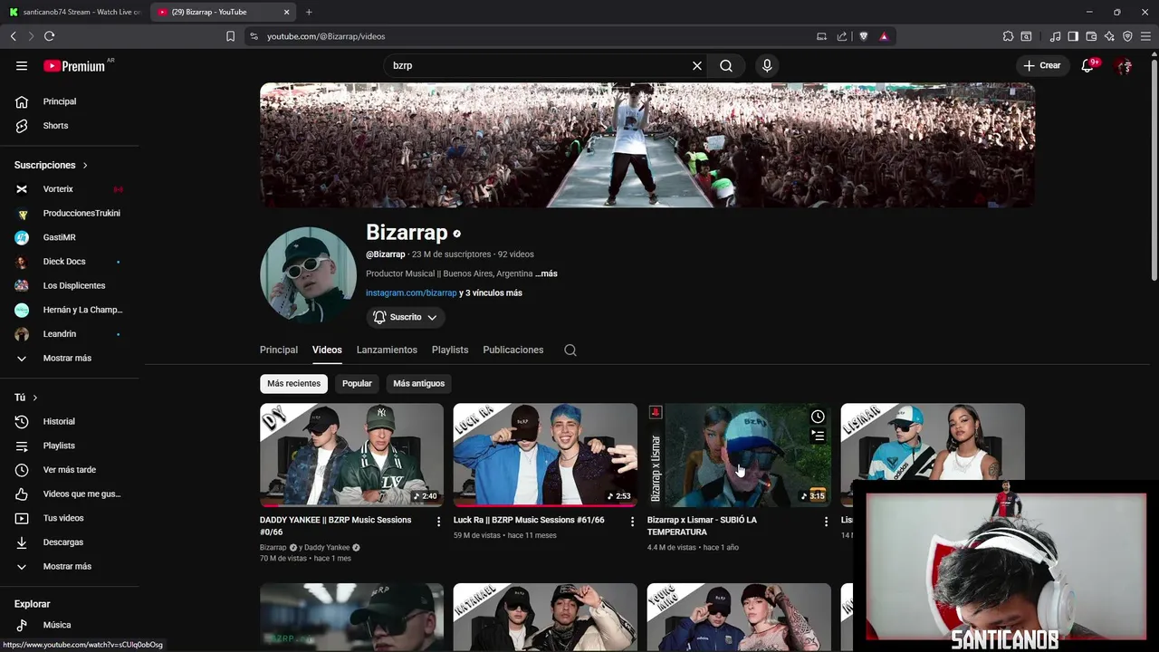The image size is (1159, 652).
Task: Expand the Tú section header
Action: (25, 398)
